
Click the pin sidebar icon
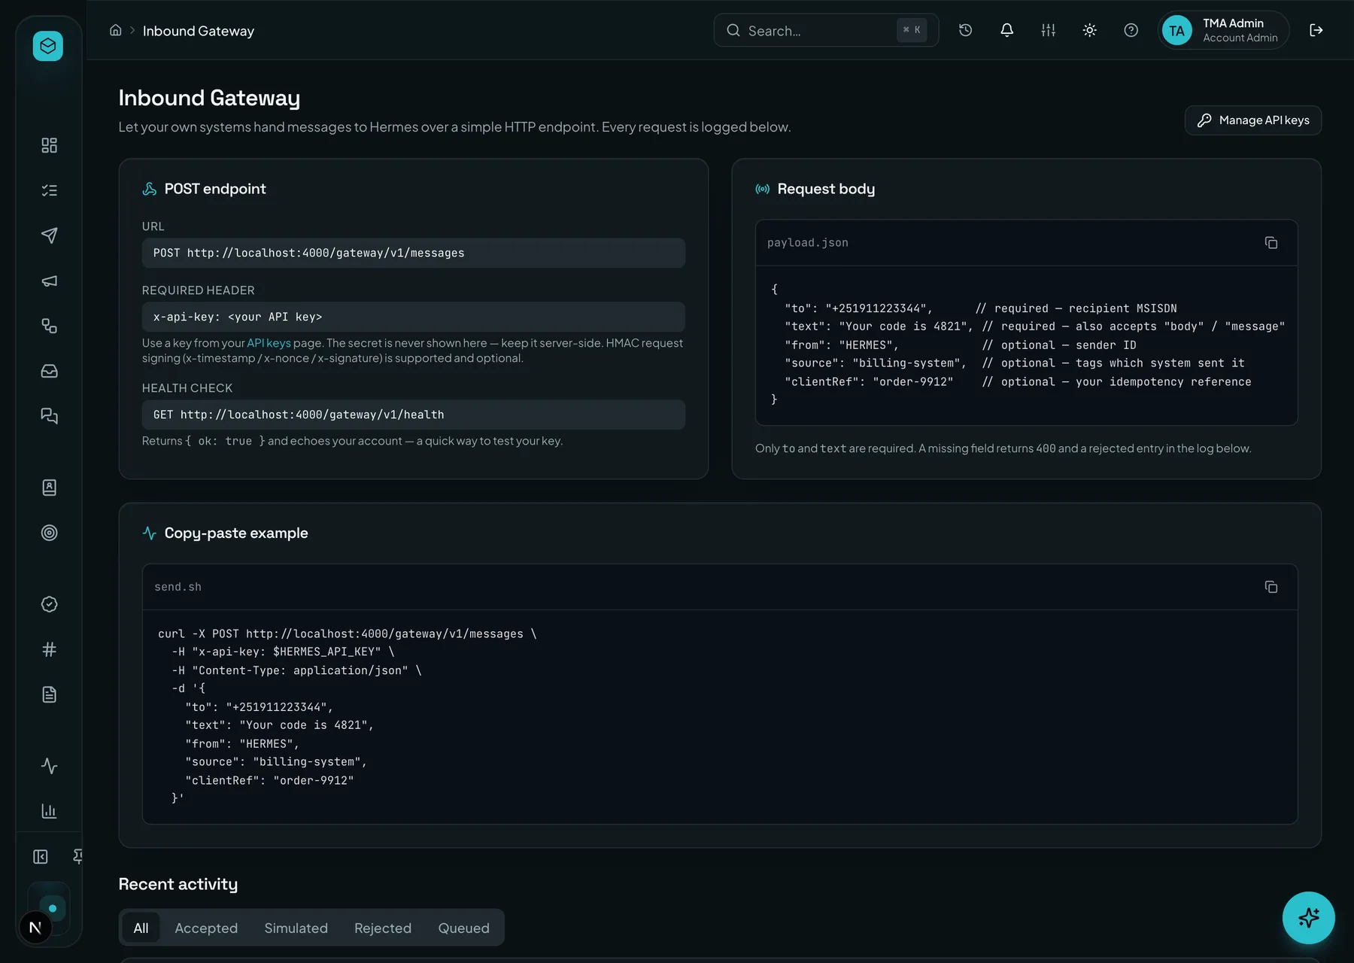pos(77,857)
